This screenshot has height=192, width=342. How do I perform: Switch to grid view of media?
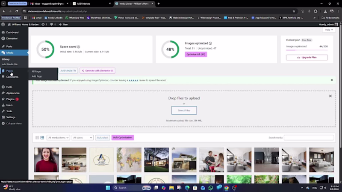[x=42, y=137]
